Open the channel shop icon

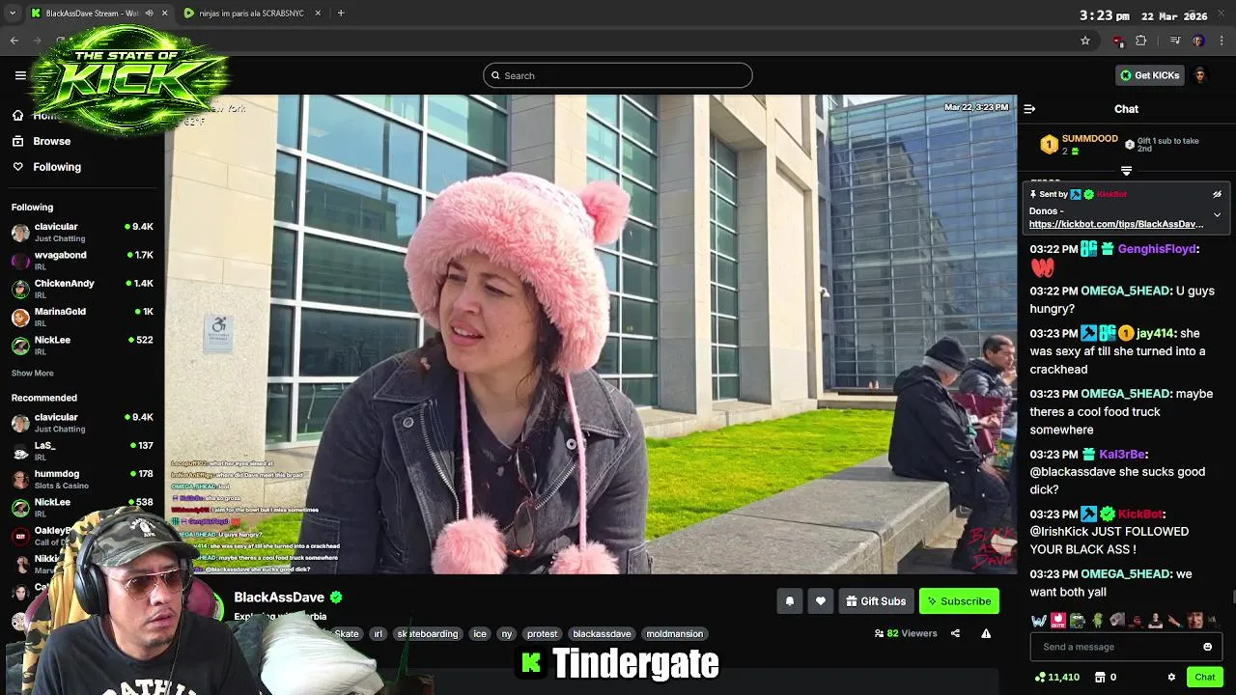point(1100,677)
